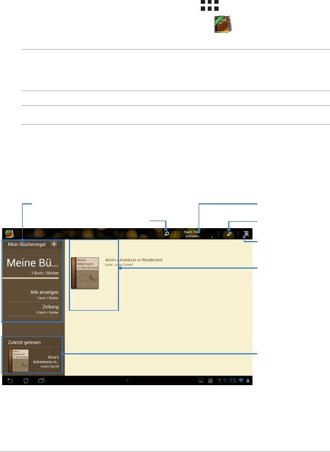Open the apps grid icon
Screen dimensions: 330x452
pos(209,5)
